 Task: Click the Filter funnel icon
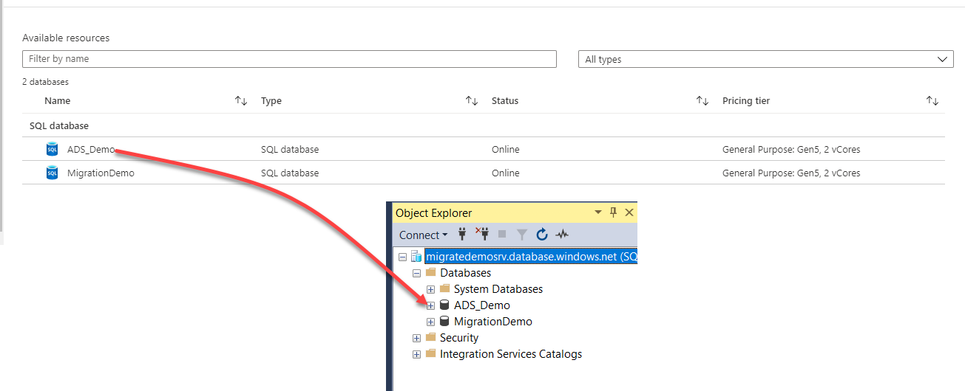pyautogui.click(x=522, y=235)
